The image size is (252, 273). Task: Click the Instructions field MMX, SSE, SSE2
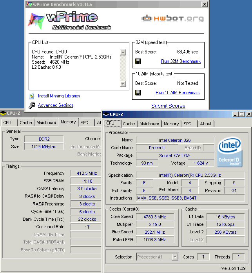pyautogui.click(x=190, y=198)
